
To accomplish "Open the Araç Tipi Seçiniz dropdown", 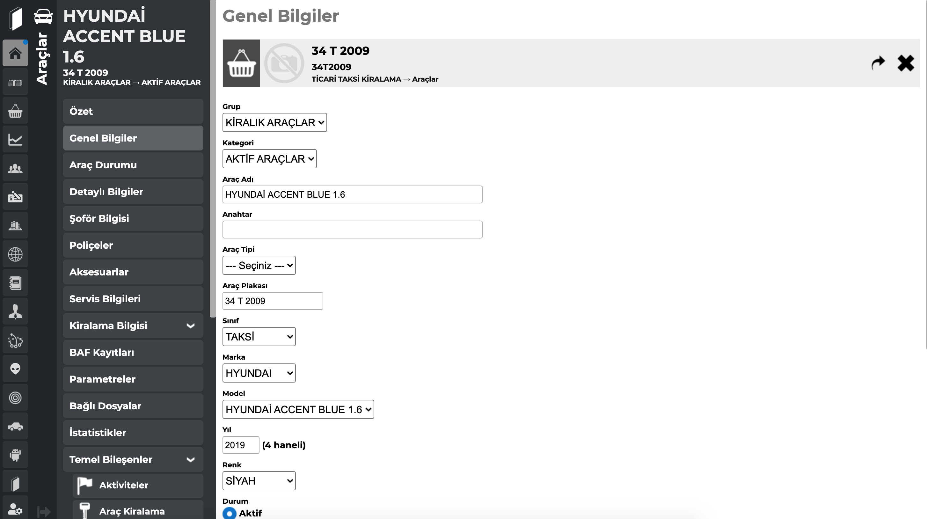I will tap(259, 265).
